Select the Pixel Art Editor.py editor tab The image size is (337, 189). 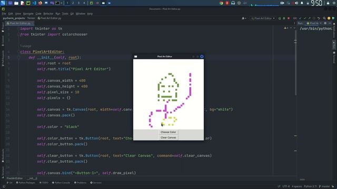click(x=19, y=23)
